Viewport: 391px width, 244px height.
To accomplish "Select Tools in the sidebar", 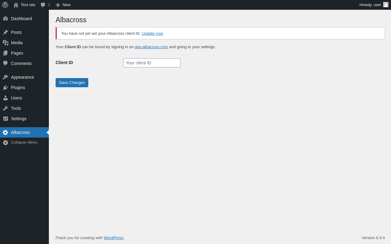I will 24,108.
